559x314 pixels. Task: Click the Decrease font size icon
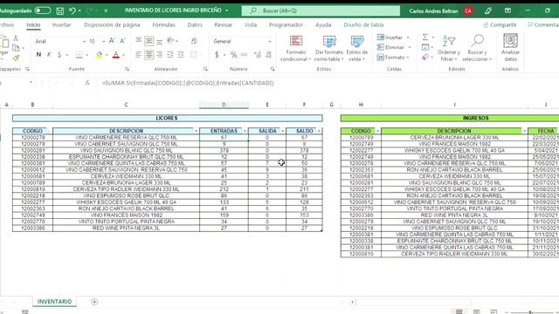click(122, 41)
